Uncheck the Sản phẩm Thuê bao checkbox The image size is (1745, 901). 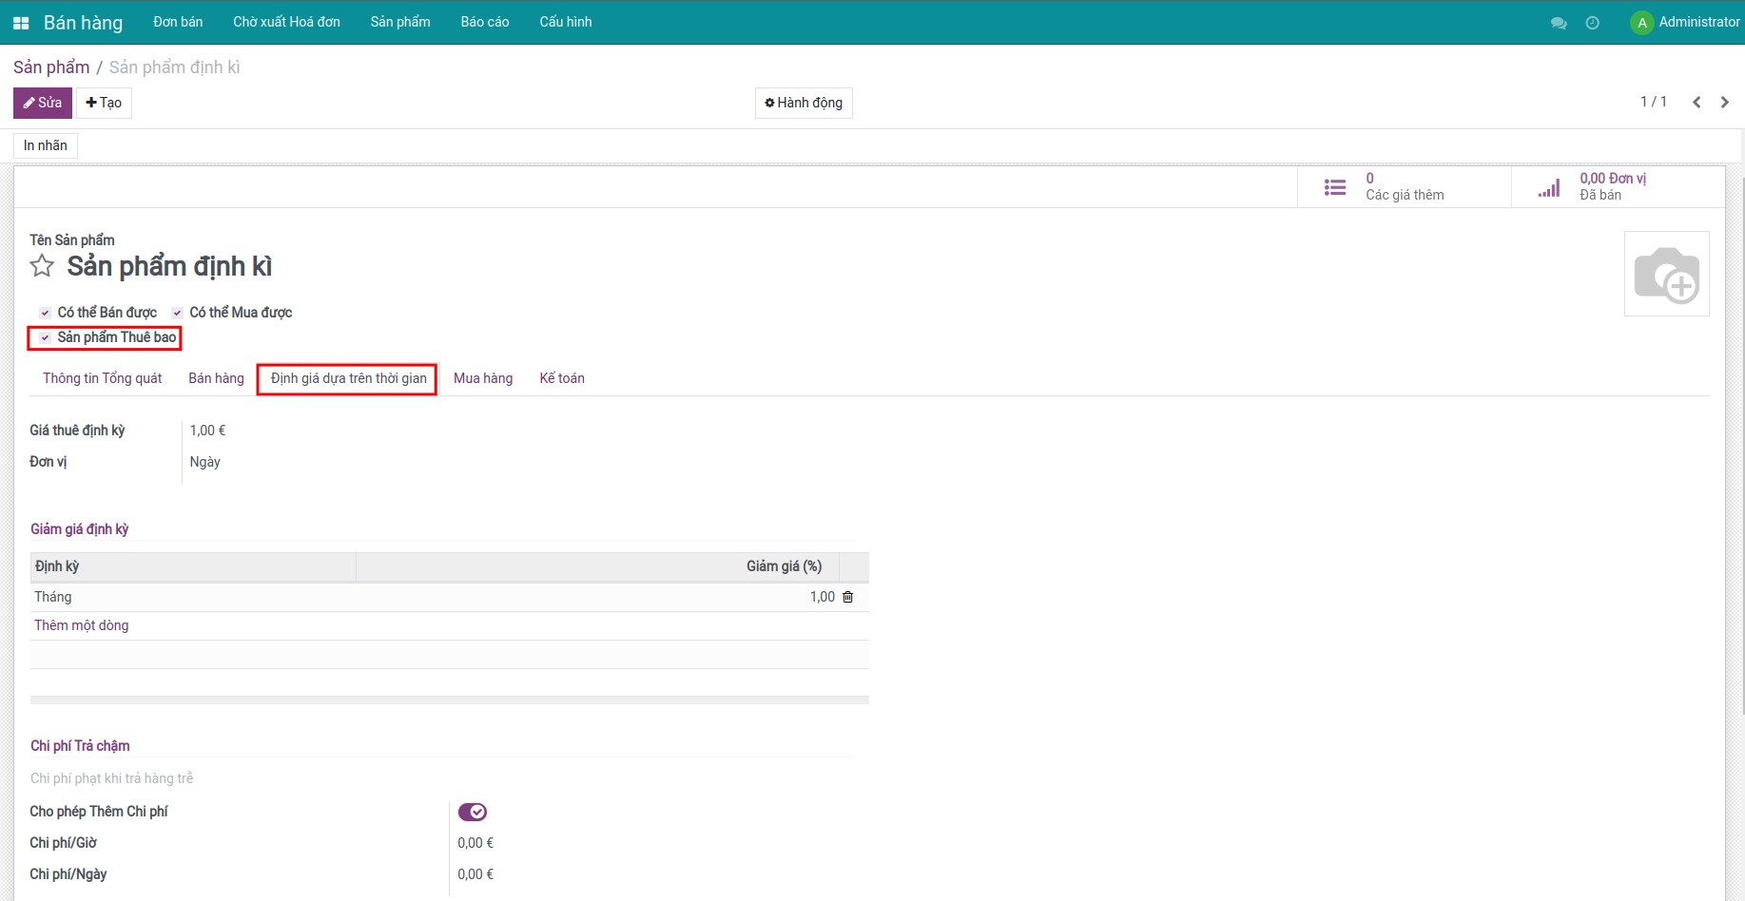(x=45, y=337)
